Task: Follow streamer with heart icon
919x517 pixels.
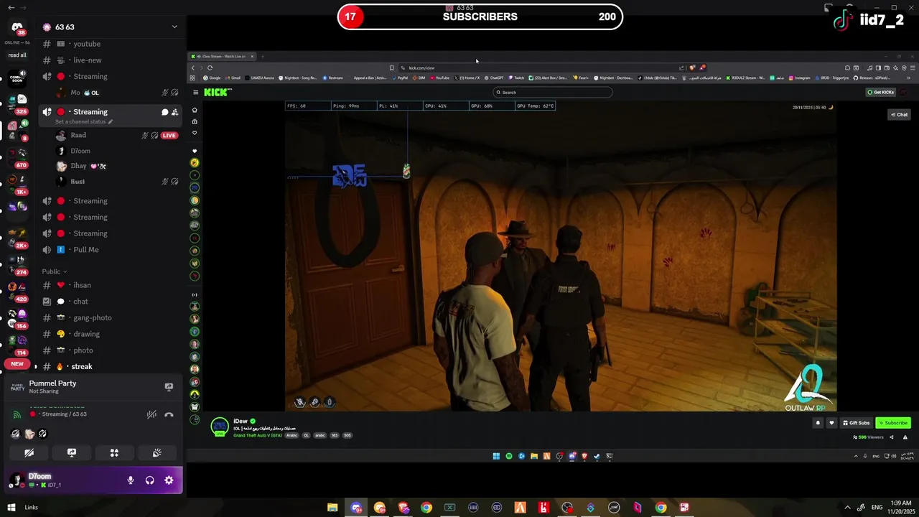Action: click(x=831, y=423)
